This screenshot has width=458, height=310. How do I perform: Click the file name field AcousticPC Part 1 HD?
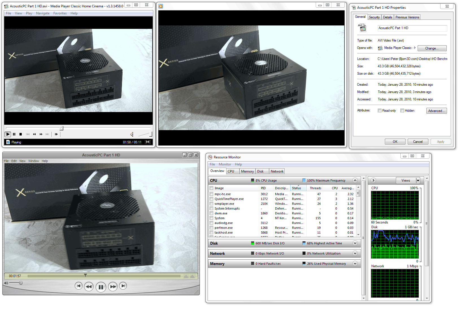click(412, 28)
